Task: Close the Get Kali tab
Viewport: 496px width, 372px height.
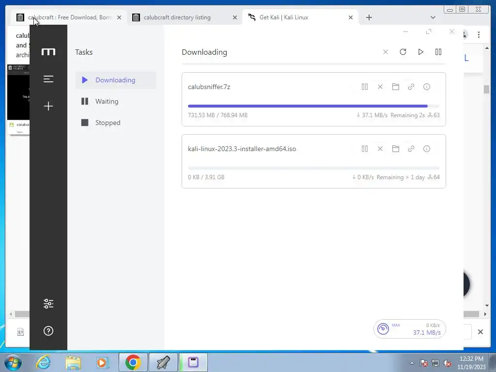Action: [351, 17]
